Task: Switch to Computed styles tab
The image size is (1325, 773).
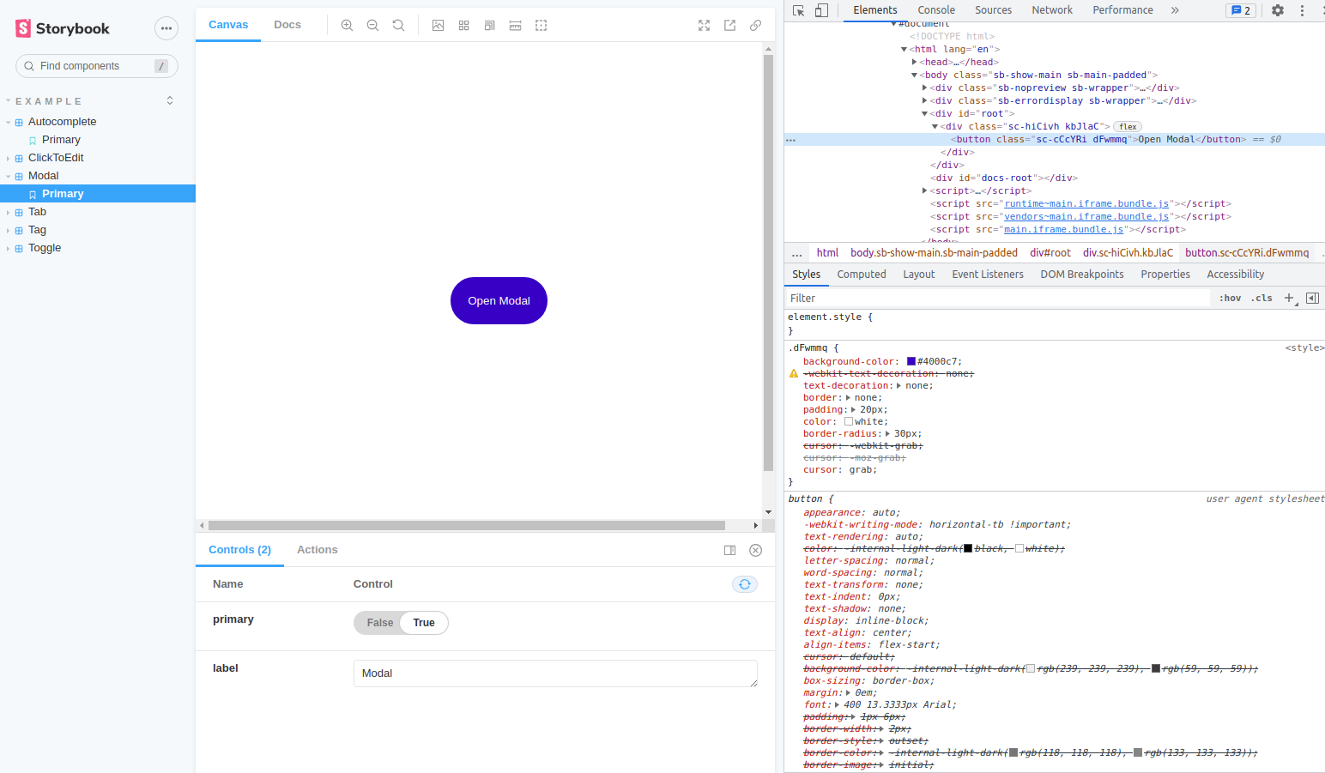Action: (x=862, y=275)
